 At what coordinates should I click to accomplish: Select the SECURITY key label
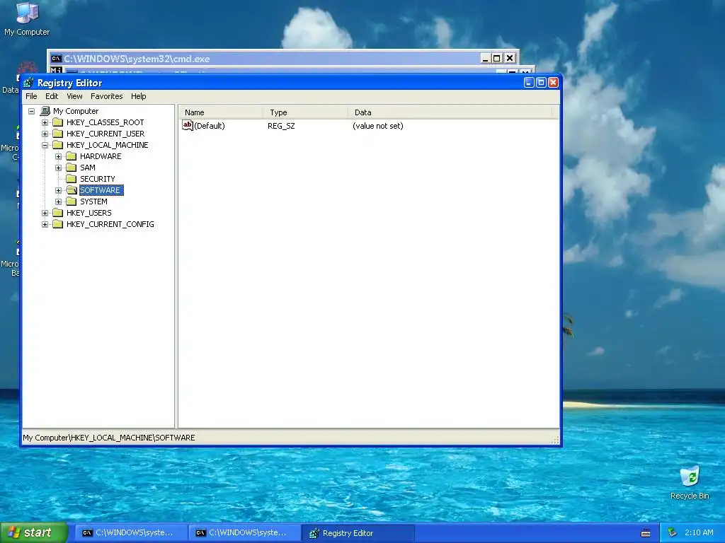[98, 179]
